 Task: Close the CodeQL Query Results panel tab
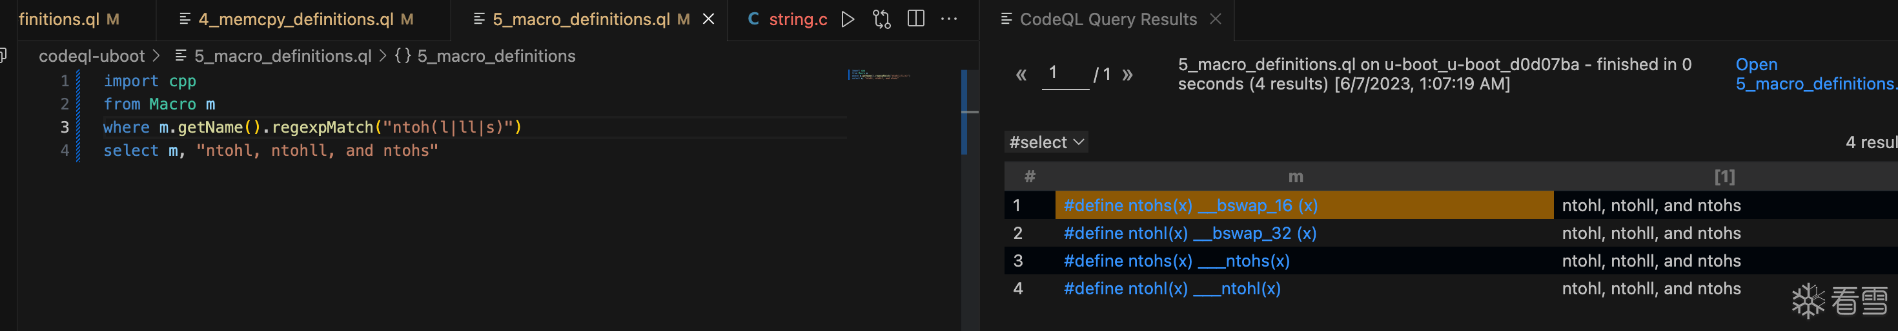1216,19
